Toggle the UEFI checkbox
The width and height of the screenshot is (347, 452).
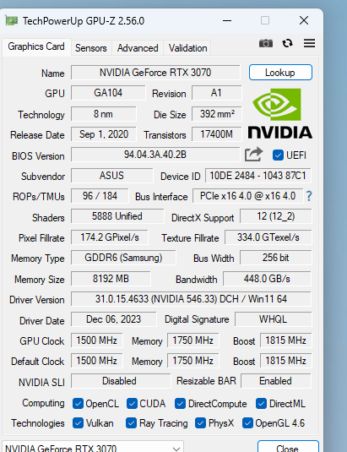pyautogui.click(x=278, y=155)
